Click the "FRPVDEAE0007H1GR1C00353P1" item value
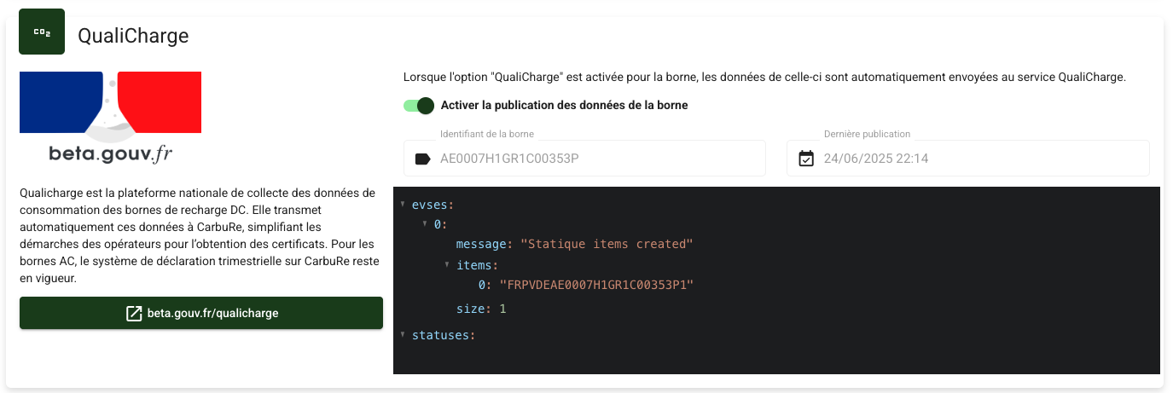This screenshot has width=1173, height=393. [596, 286]
